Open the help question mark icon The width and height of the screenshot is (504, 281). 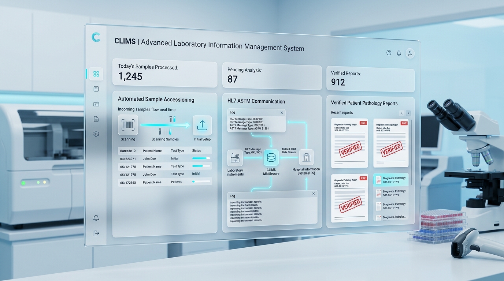(x=389, y=53)
